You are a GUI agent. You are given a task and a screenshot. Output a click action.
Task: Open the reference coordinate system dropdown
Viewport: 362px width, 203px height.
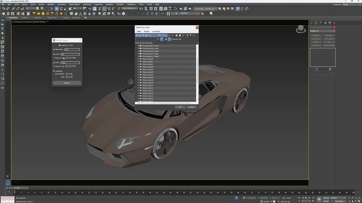click(x=77, y=8)
